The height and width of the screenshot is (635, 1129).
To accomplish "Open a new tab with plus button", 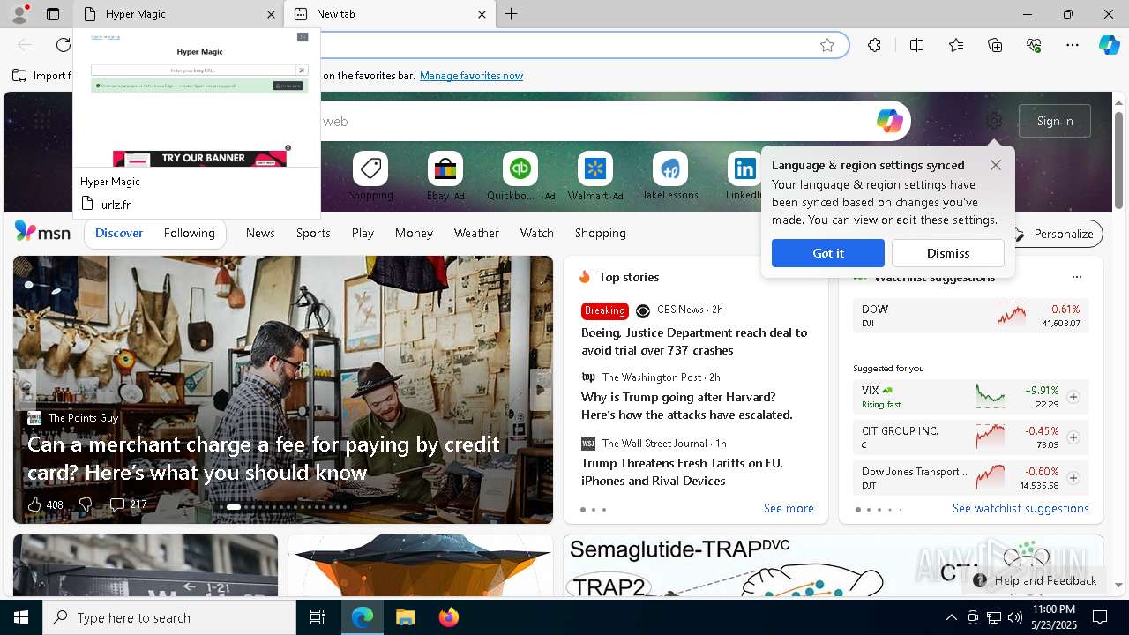I will pos(512,14).
